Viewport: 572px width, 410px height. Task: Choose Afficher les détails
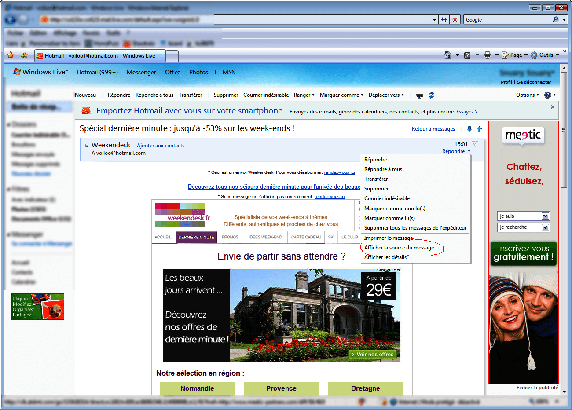(x=415, y=257)
